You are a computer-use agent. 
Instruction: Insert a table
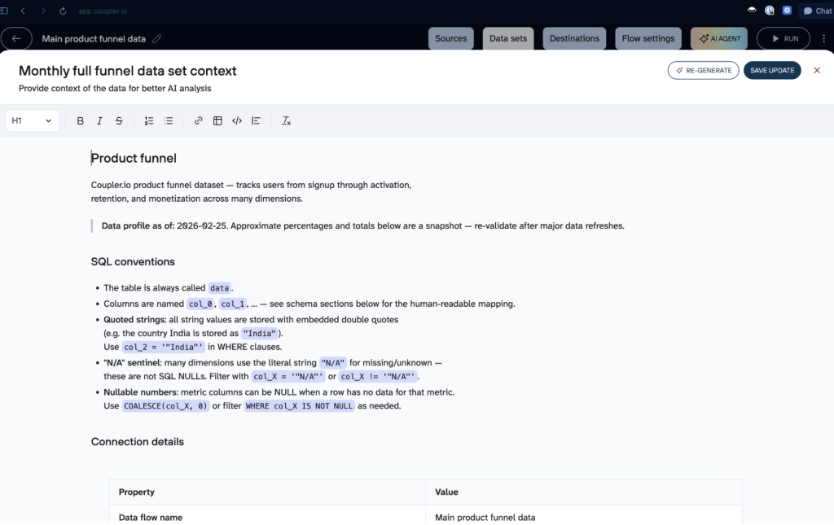217,120
